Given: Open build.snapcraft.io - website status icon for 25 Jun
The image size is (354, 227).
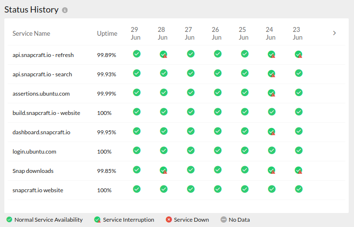Looking at the screenshot, I should 245,112.
